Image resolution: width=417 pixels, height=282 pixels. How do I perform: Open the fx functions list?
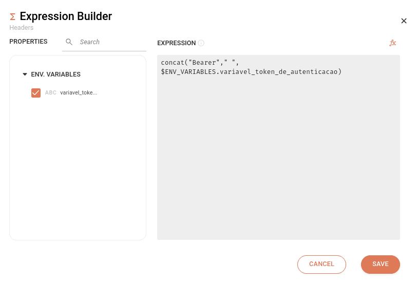[x=393, y=43]
